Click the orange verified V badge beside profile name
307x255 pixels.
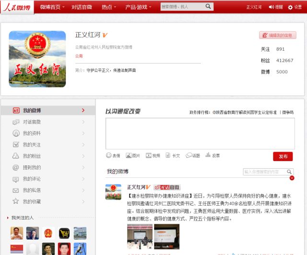pos(105,35)
